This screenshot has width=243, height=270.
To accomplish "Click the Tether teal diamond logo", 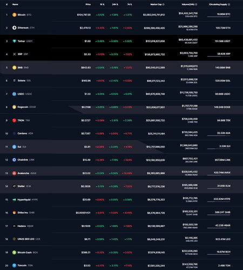I will (14, 41).
